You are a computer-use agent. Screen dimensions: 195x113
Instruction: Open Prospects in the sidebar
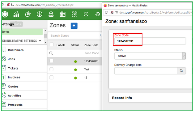pos(15,105)
